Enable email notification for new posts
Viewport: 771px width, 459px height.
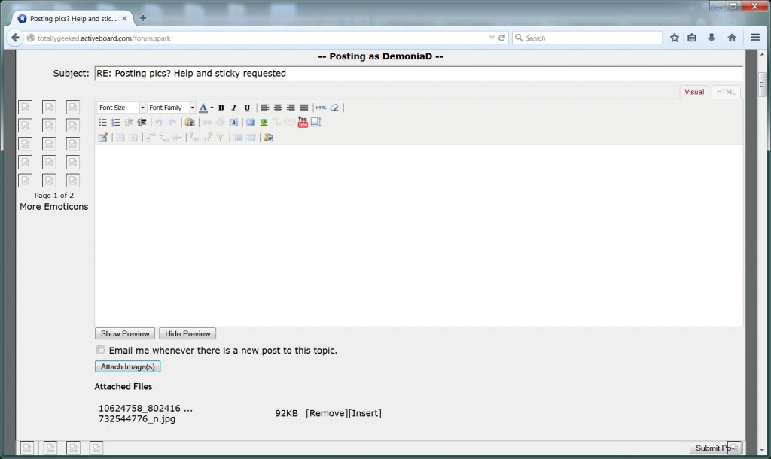101,350
